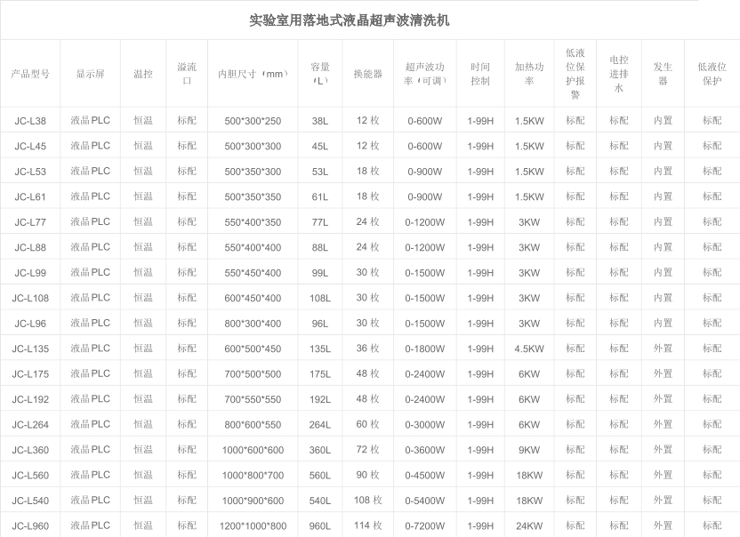Click heating power cell 9KW
The image size is (740, 537).
pos(529,450)
